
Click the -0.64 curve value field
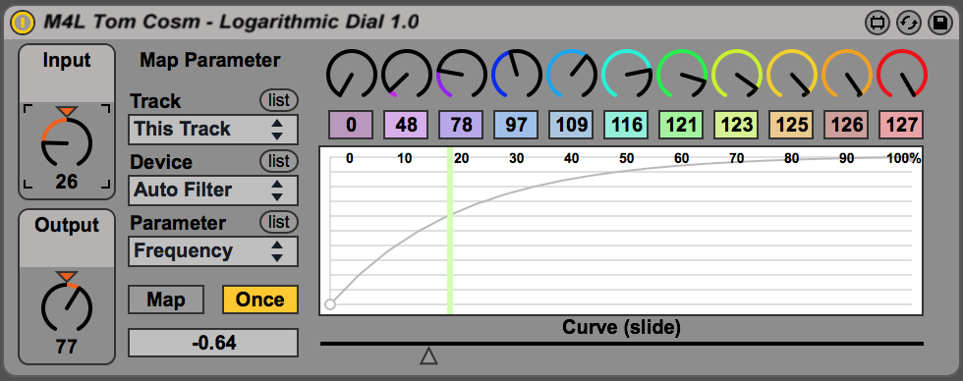click(213, 343)
